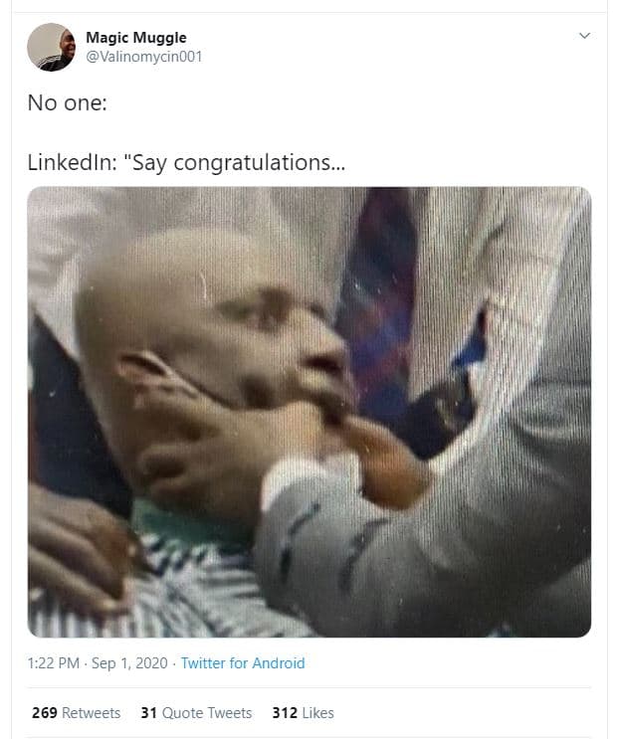
Task: View the 312 Likes list
Action: [303, 713]
